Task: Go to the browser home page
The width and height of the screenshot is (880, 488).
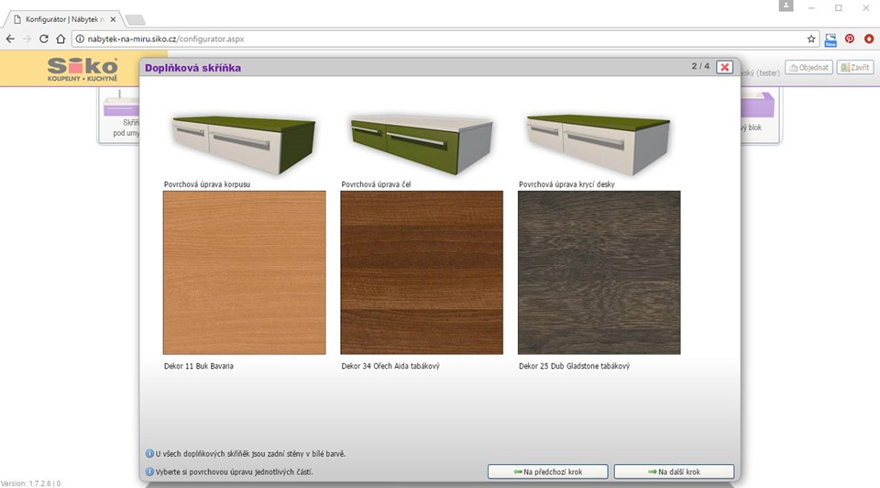Action: pos(60,39)
